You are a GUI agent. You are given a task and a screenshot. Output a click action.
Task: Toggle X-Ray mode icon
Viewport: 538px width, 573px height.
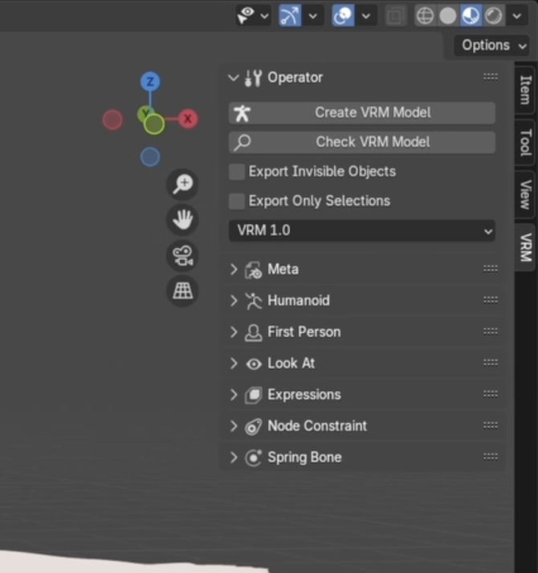pos(396,16)
